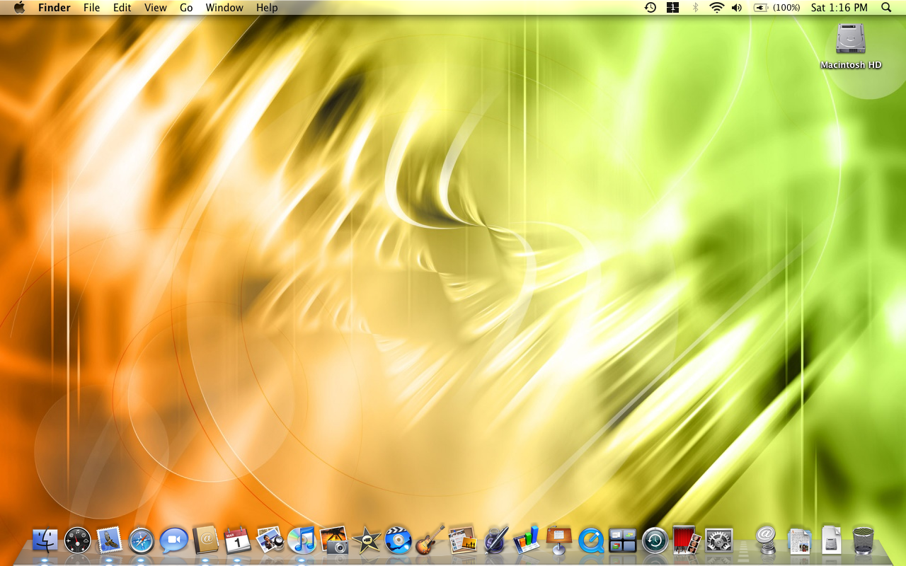Open Mail stamp icon in Dock
Image resolution: width=906 pixels, height=566 pixels.
click(x=109, y=541)
